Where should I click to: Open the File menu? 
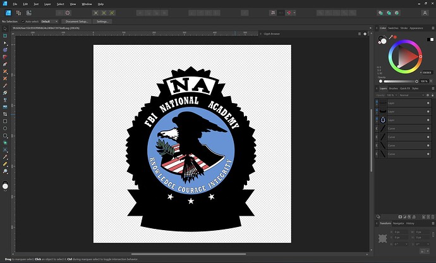(15, 4)
